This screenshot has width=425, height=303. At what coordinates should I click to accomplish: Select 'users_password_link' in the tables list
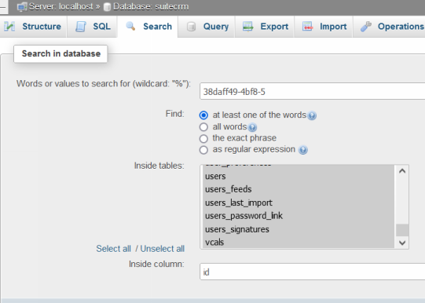pos(299,216)
